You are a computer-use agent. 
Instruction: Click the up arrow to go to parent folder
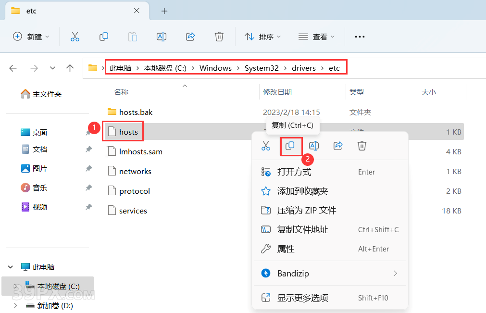click(x=70, y=68)
